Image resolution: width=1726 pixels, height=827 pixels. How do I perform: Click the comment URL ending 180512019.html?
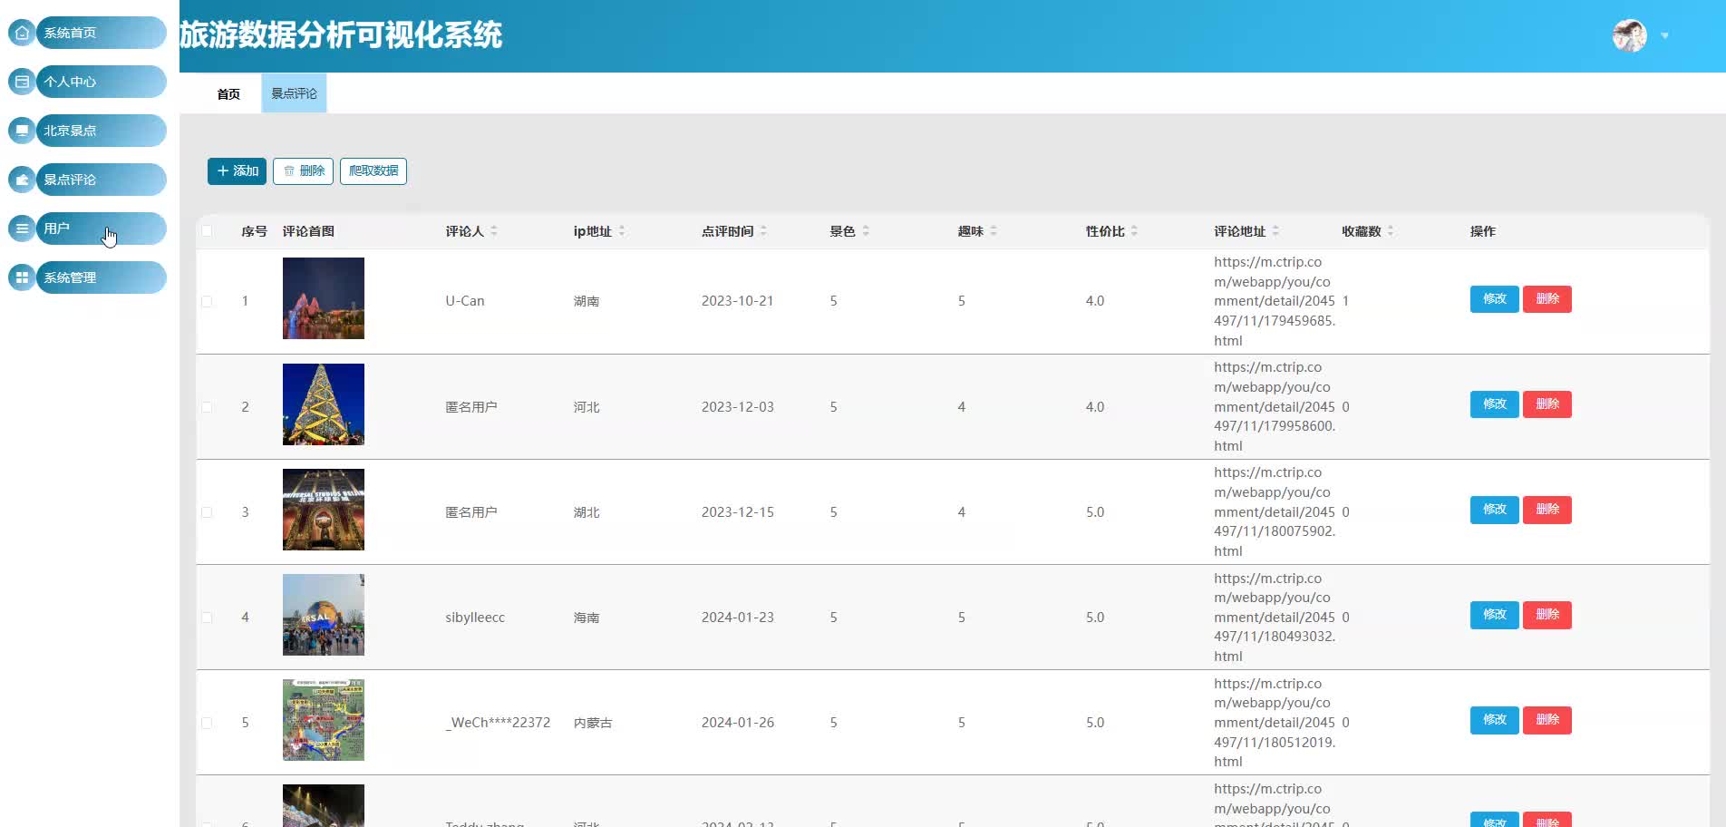(x=1275, y=723)
